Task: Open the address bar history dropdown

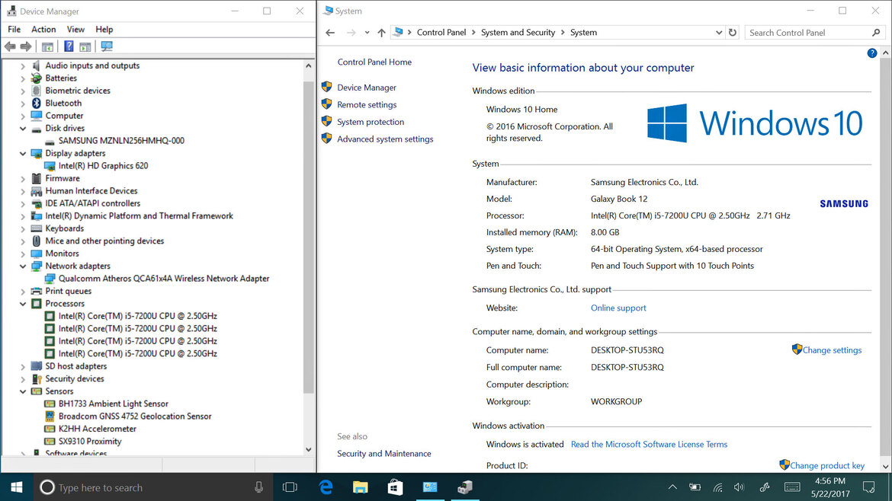Action: tap(718, 33)
